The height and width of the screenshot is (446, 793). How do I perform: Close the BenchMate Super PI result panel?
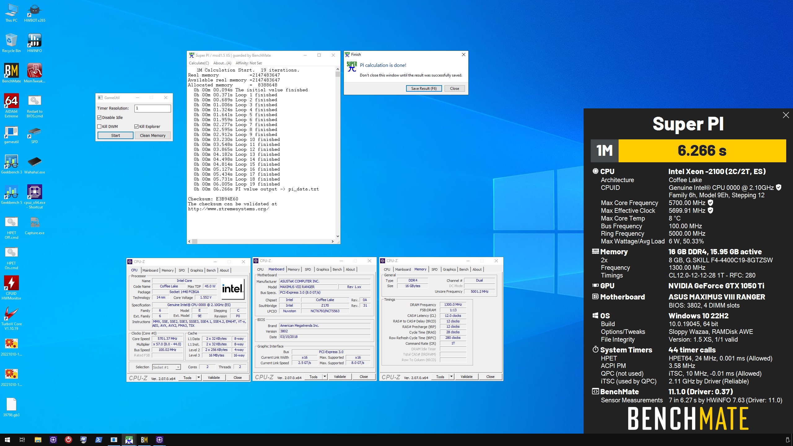[786, 115]
